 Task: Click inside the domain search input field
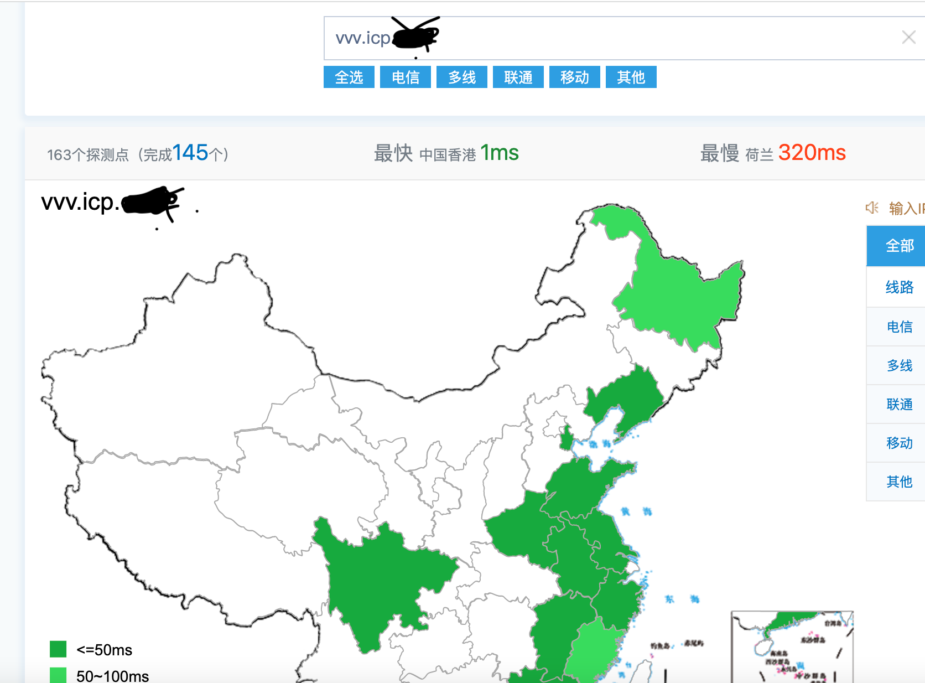pyautogui.click(x=553, y=38)
